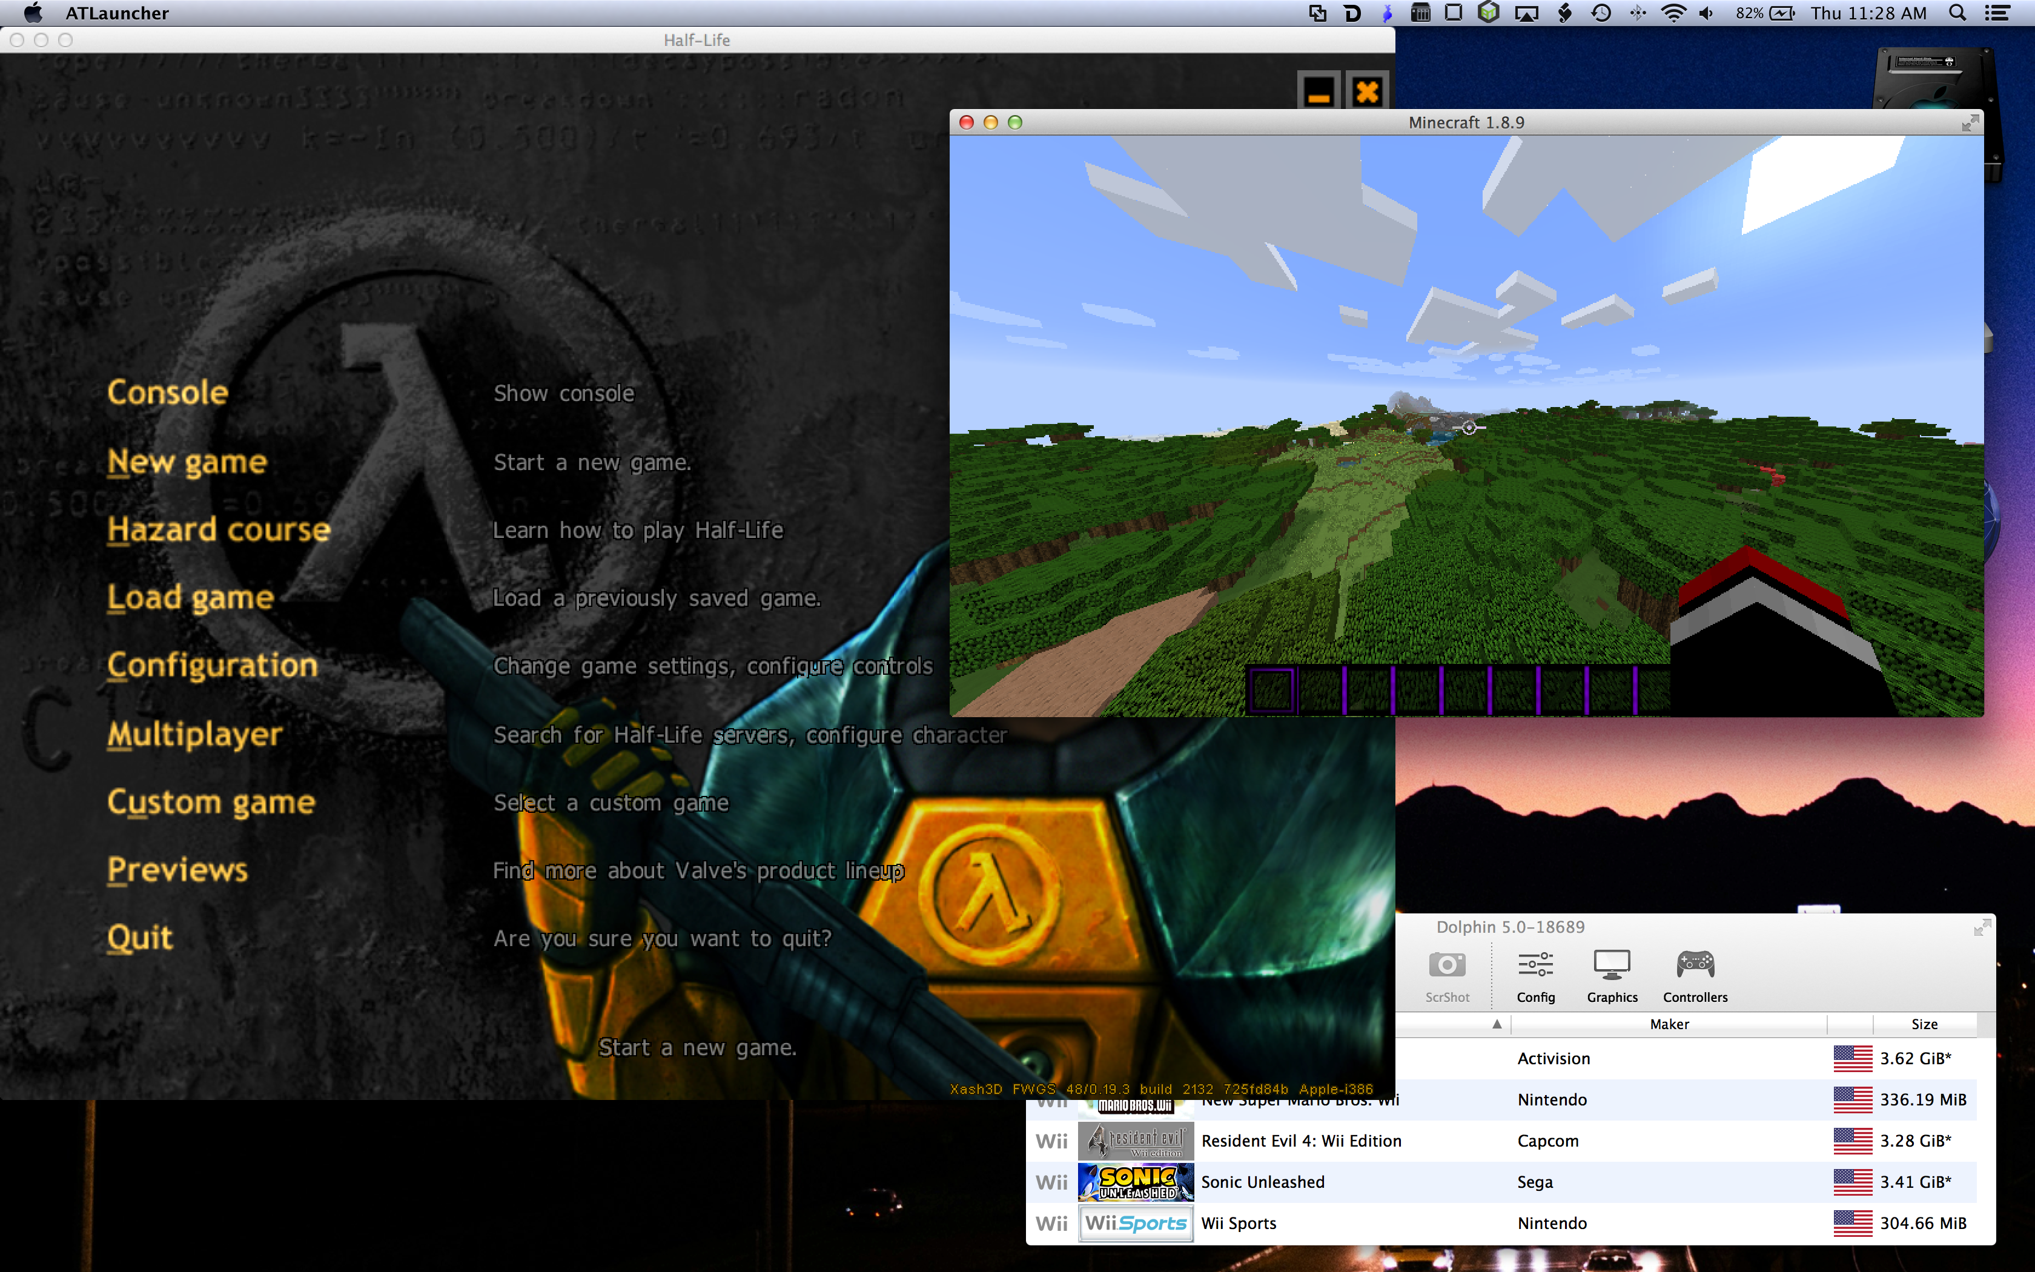
Task: Click the Activision maker cell
Action: [x=1553, y=1058]
